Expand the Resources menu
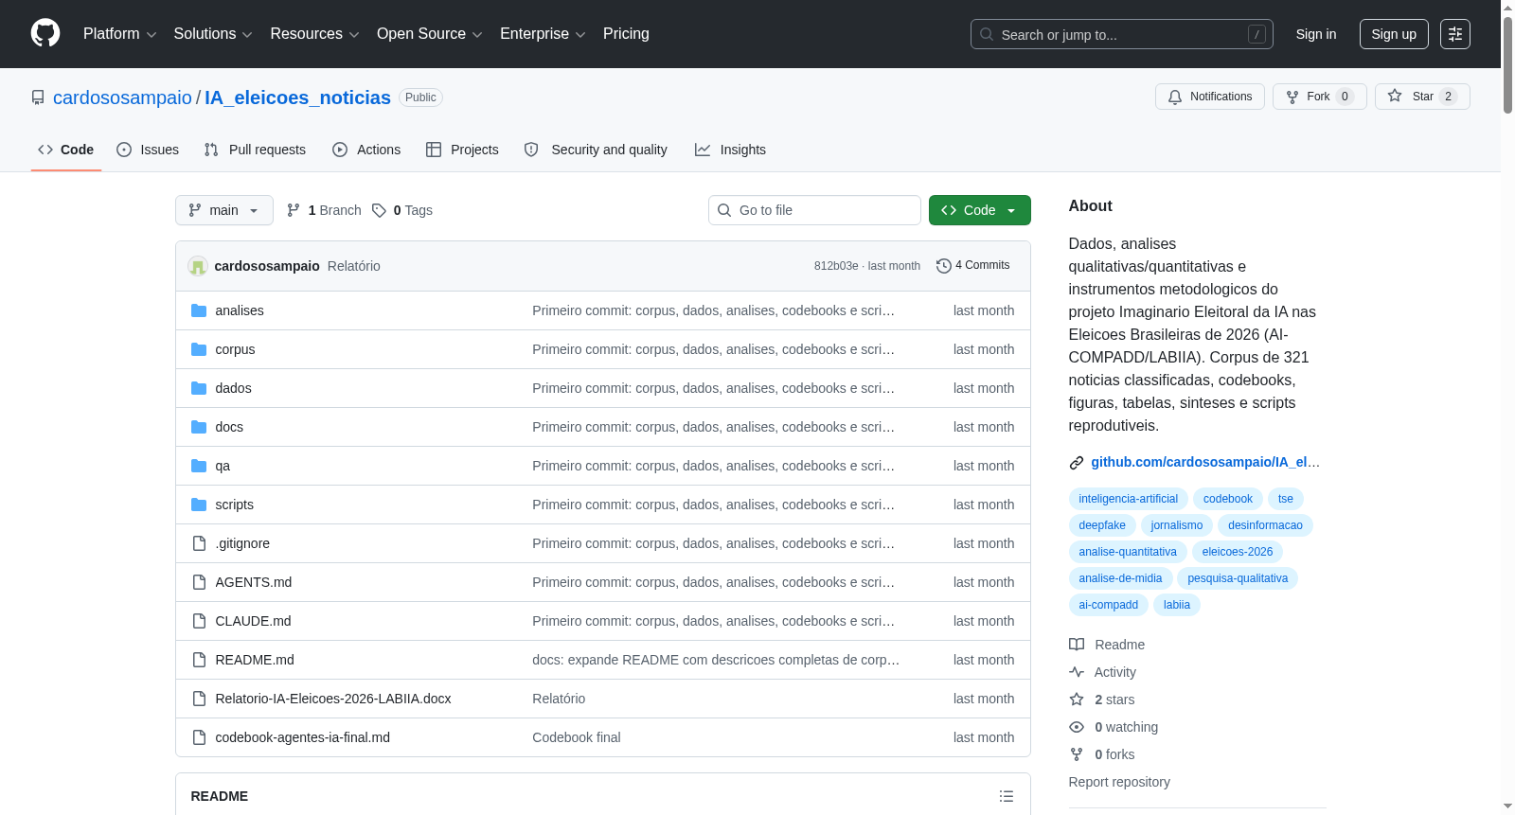The image size is (1515, 815). click(314, 34)
